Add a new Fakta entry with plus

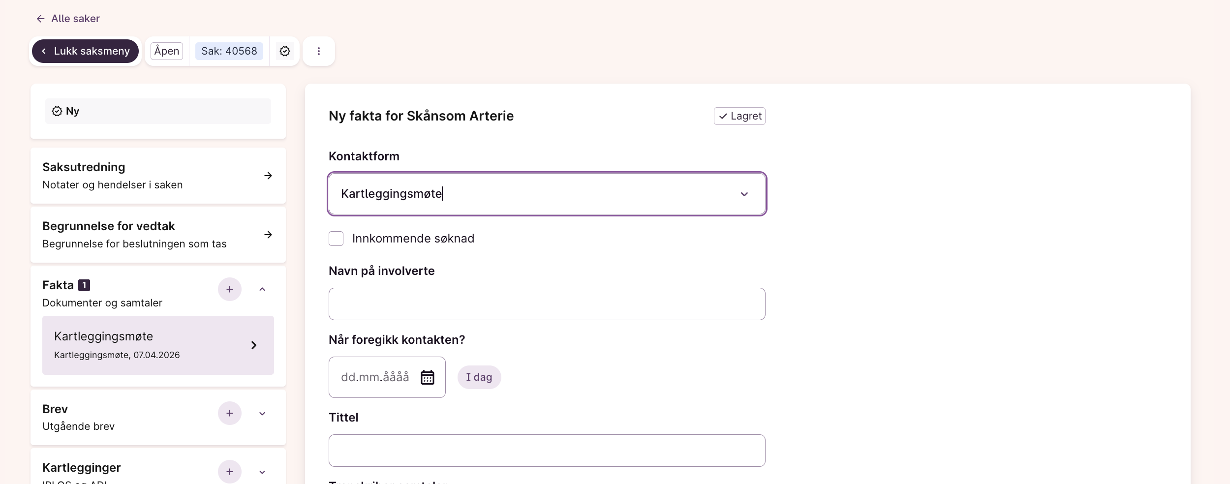click(230, 289)
